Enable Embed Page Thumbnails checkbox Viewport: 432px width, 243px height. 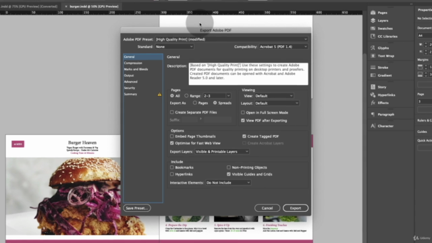click(x=172, y=136)
